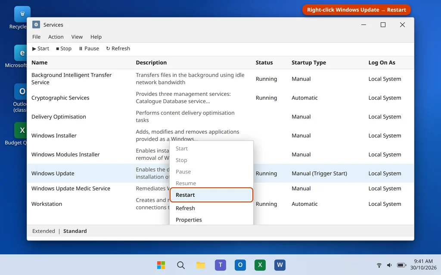Image resolution: width=441 pixels, height=275 pixels.
Task: Click the Services gear icon in title bar
Action: pyautogui.click(x=36, y=24)
